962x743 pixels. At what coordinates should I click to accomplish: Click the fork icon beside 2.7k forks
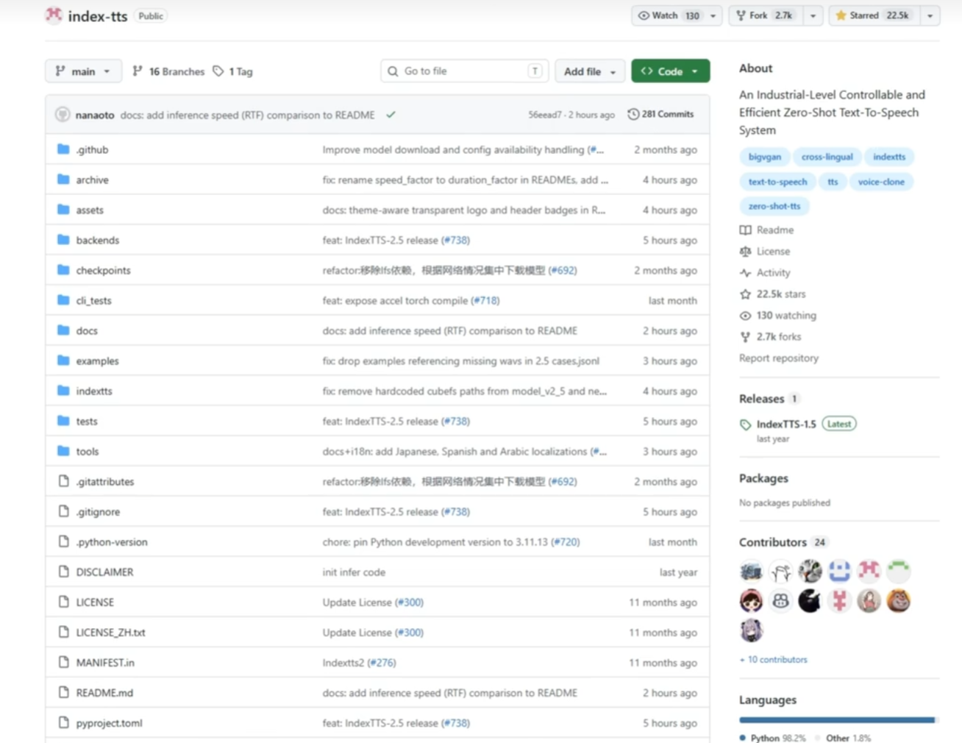tap(745, 337)
